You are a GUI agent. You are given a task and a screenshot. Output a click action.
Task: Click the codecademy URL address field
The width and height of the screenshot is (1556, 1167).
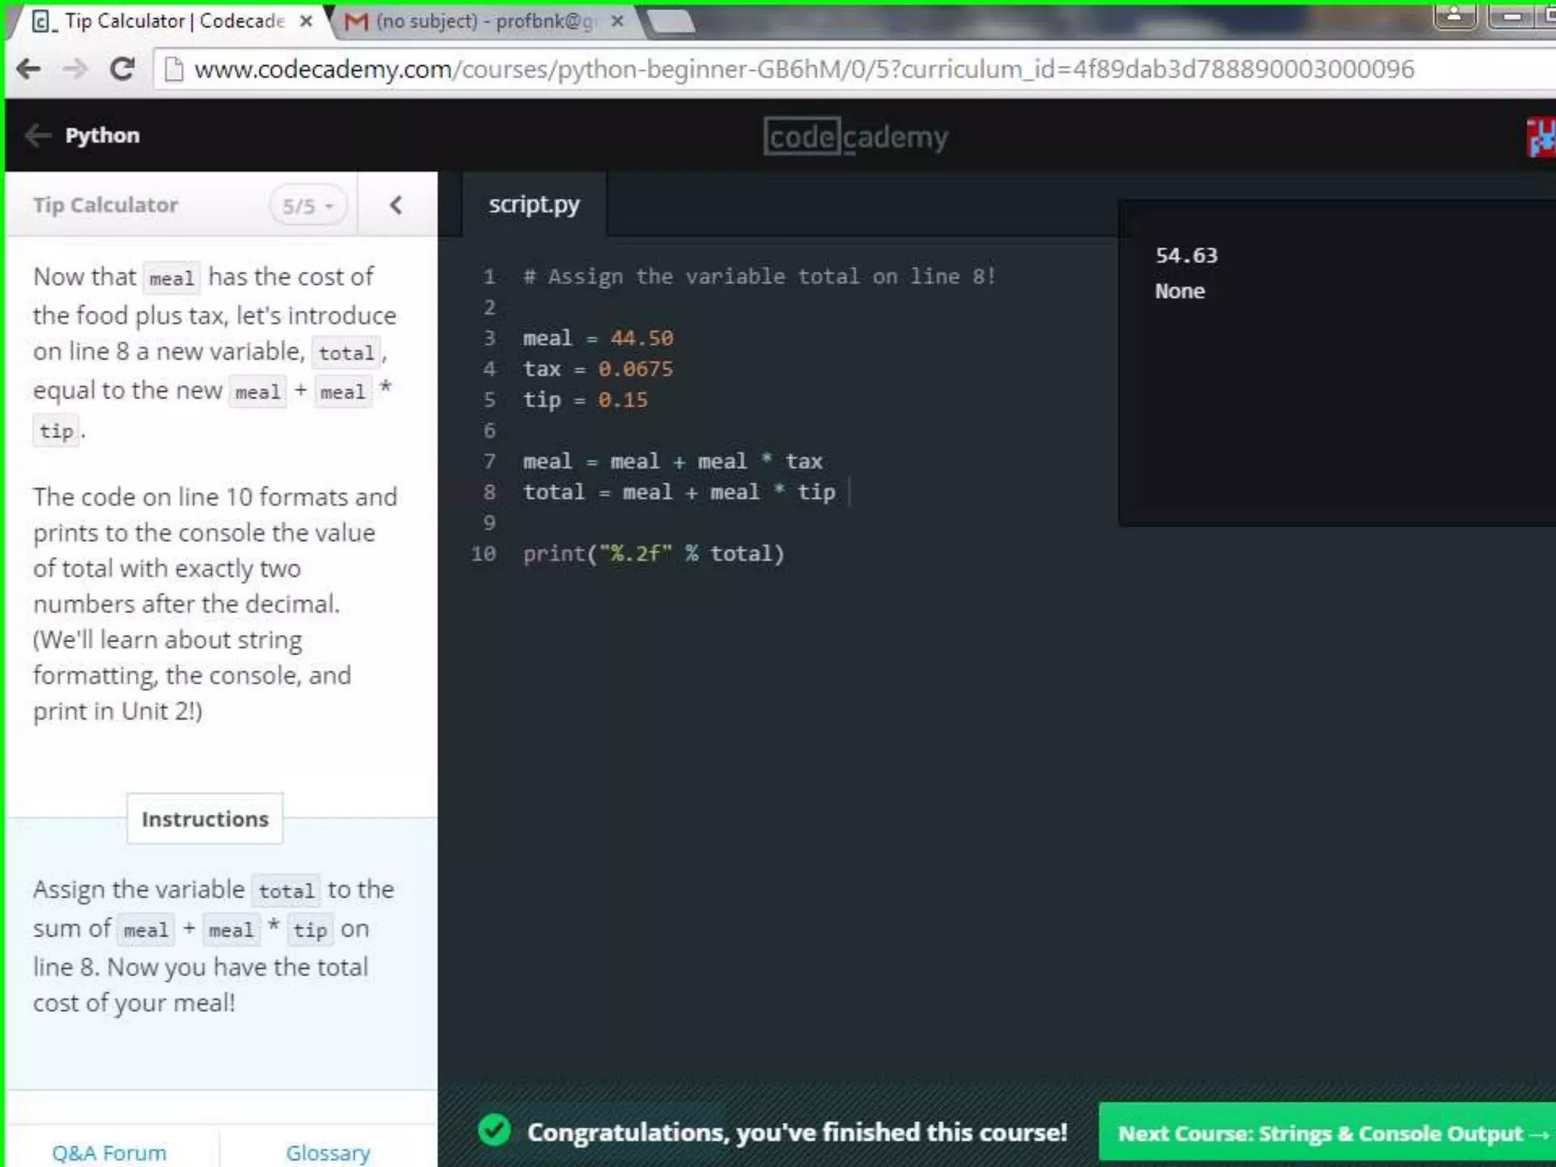[804, 70]
